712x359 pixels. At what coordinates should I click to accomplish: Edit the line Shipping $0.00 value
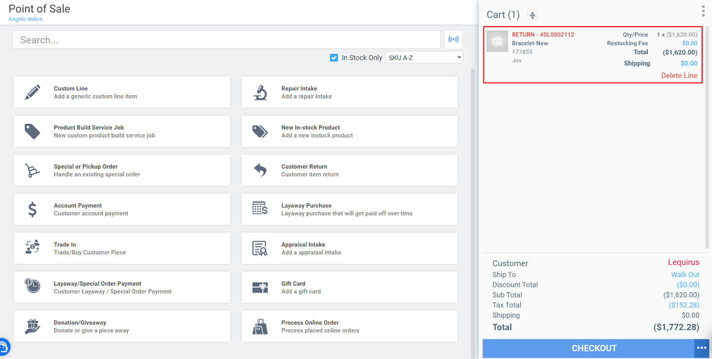689,64
